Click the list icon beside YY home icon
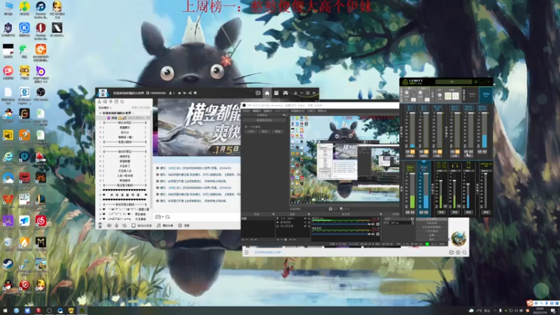 pos(276,93)
